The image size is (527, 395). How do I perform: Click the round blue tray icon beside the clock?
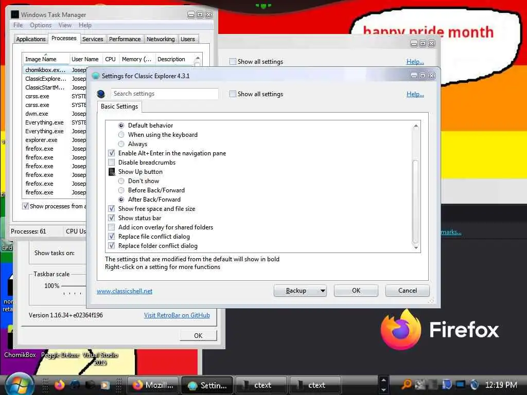click(474, 385)
